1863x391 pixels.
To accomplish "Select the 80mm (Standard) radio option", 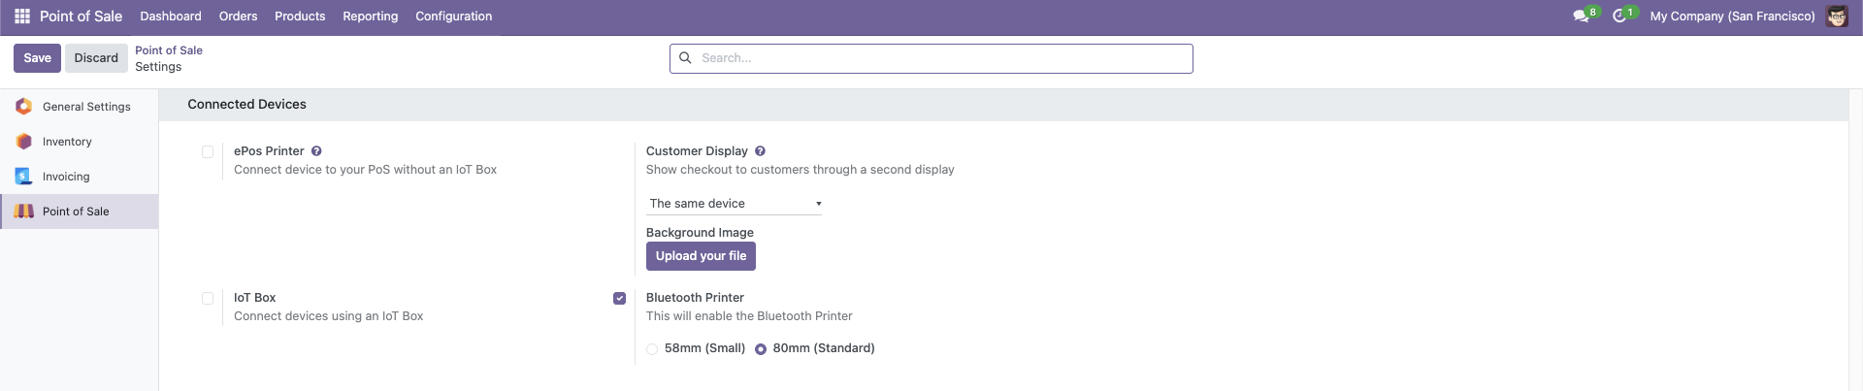I will coord(761,349).
